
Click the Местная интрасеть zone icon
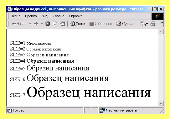point(102,110)
